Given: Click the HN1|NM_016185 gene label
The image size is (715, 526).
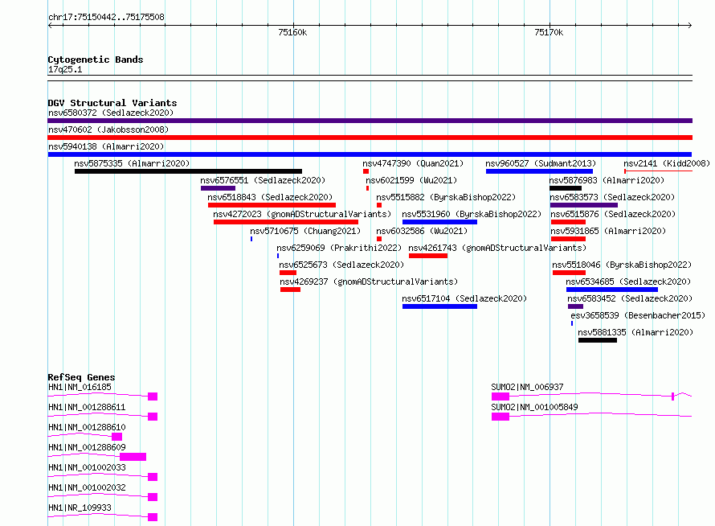Looking at the screenshot, I should tap(80, 387).
